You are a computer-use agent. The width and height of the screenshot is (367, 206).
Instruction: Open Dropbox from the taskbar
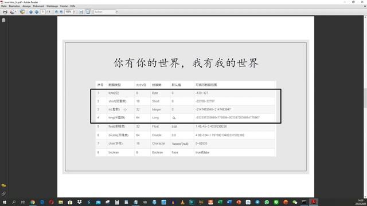point(79,202)
